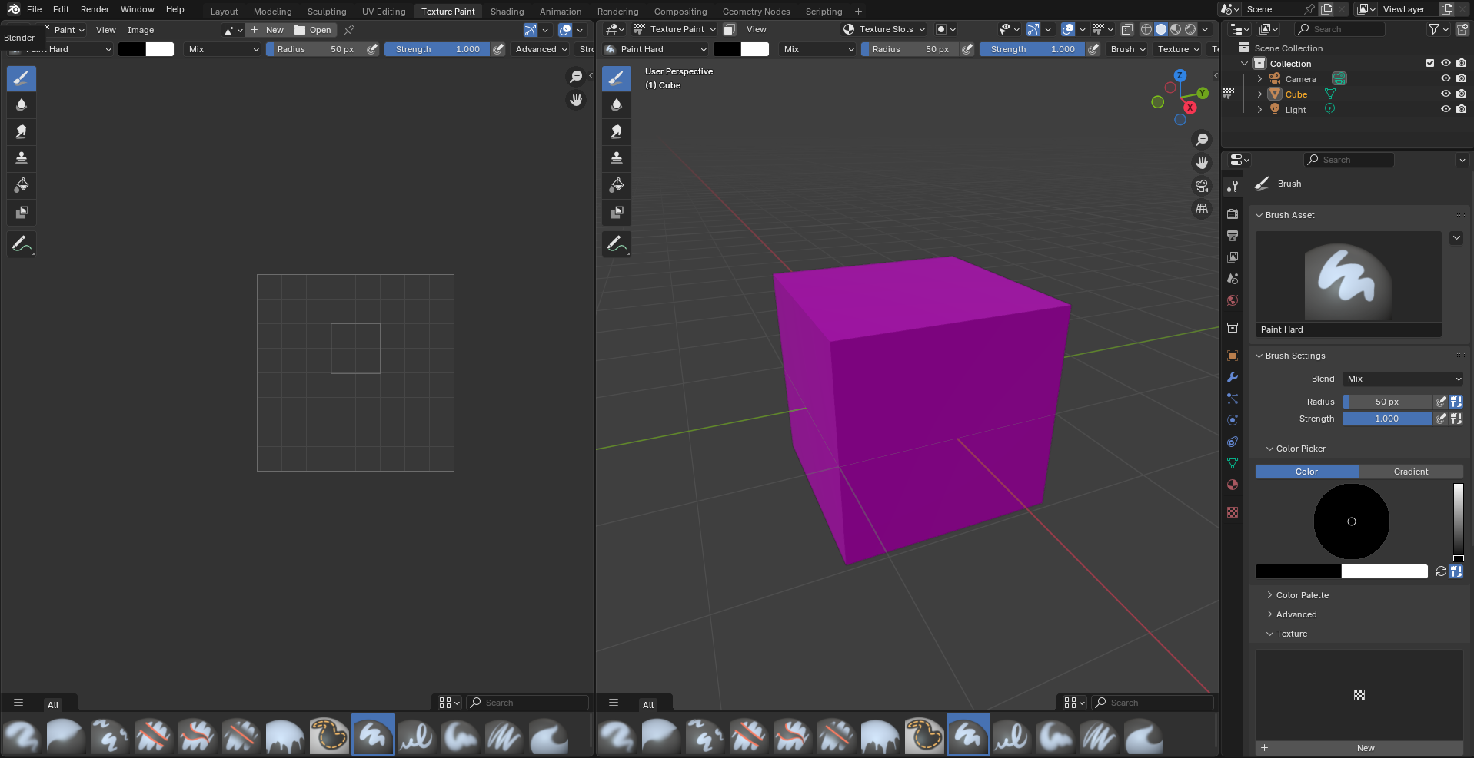Image resolution: width=1474 pixels, height=758 pixels.
Task: Click the red X axis on navigation gizmo
Action: [1190, 108]
